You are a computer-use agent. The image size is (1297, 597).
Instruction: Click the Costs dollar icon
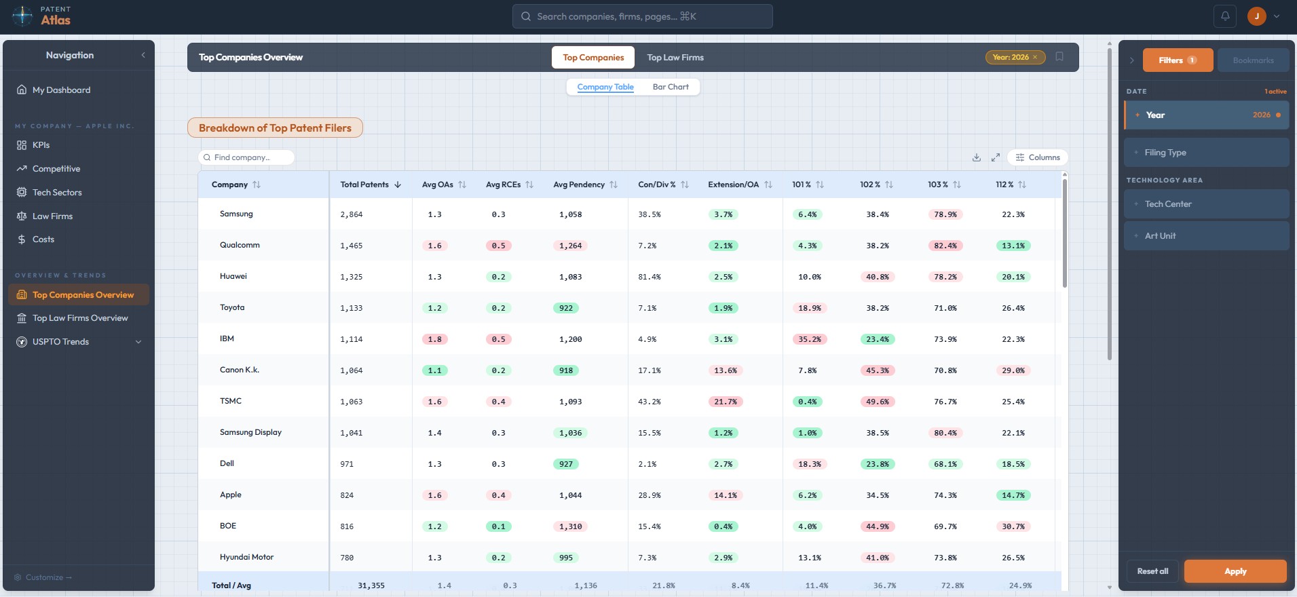(x=22, y=239)
